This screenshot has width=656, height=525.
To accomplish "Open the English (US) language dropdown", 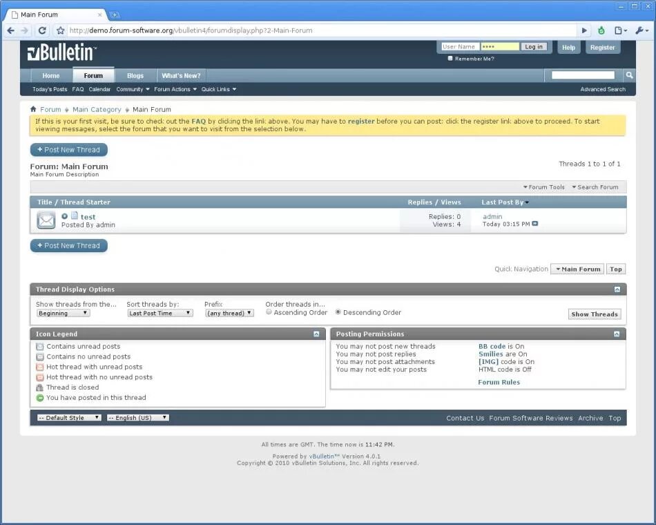I will coord(138,418).
